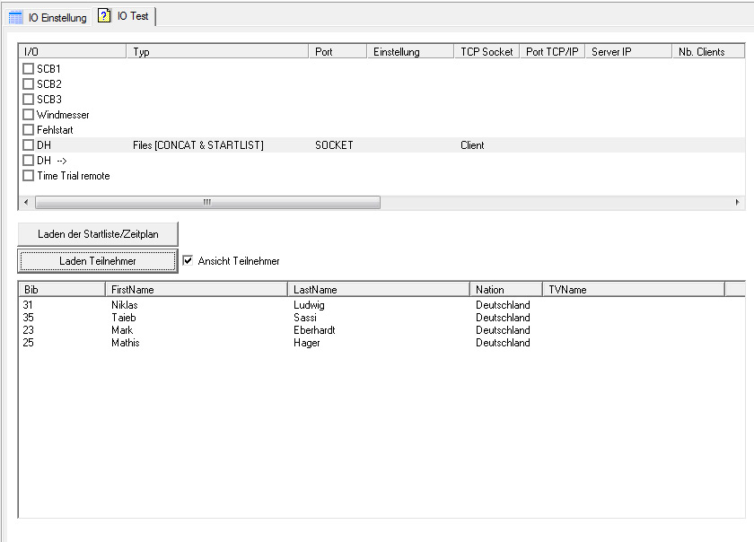Viewport: 754px width, 542px height.
Task: Sort by the Nation column header
Action: tap(506, 290)
